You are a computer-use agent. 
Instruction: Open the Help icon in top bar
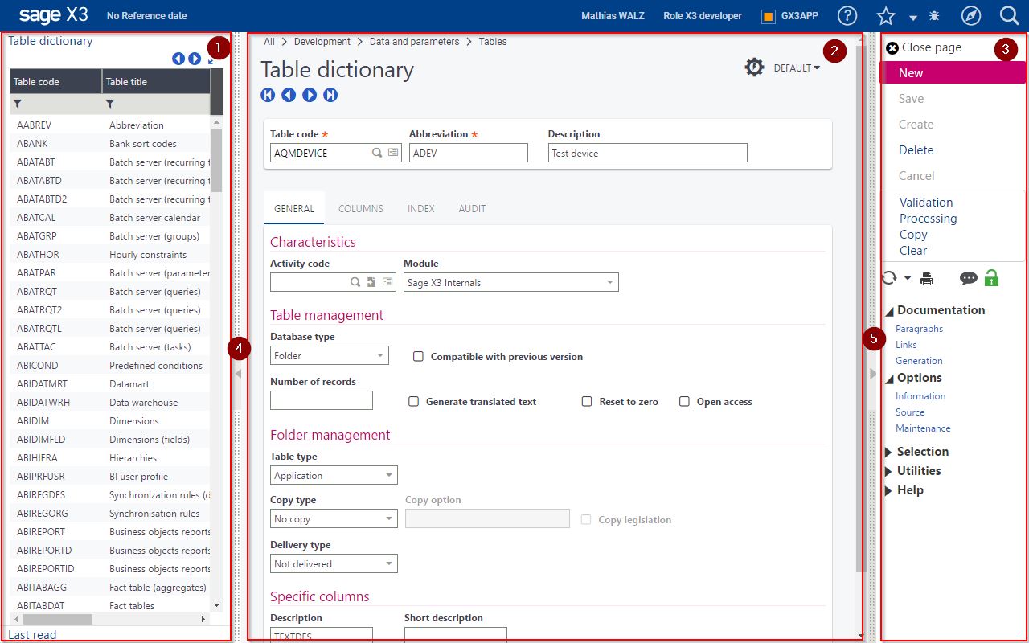tap(847, 16)
